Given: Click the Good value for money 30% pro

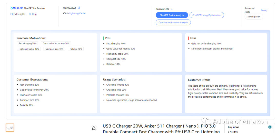Looking at the screenshot, I should pyautogui.click(x=121, y=49).
